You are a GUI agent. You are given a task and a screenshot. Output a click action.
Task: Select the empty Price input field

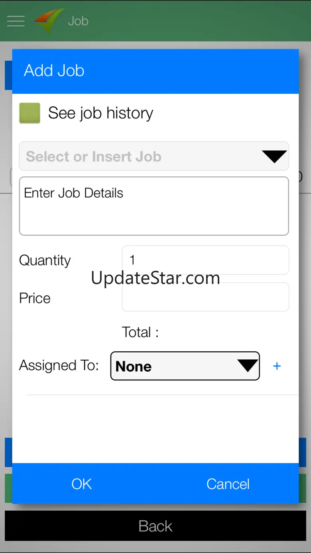205,297
